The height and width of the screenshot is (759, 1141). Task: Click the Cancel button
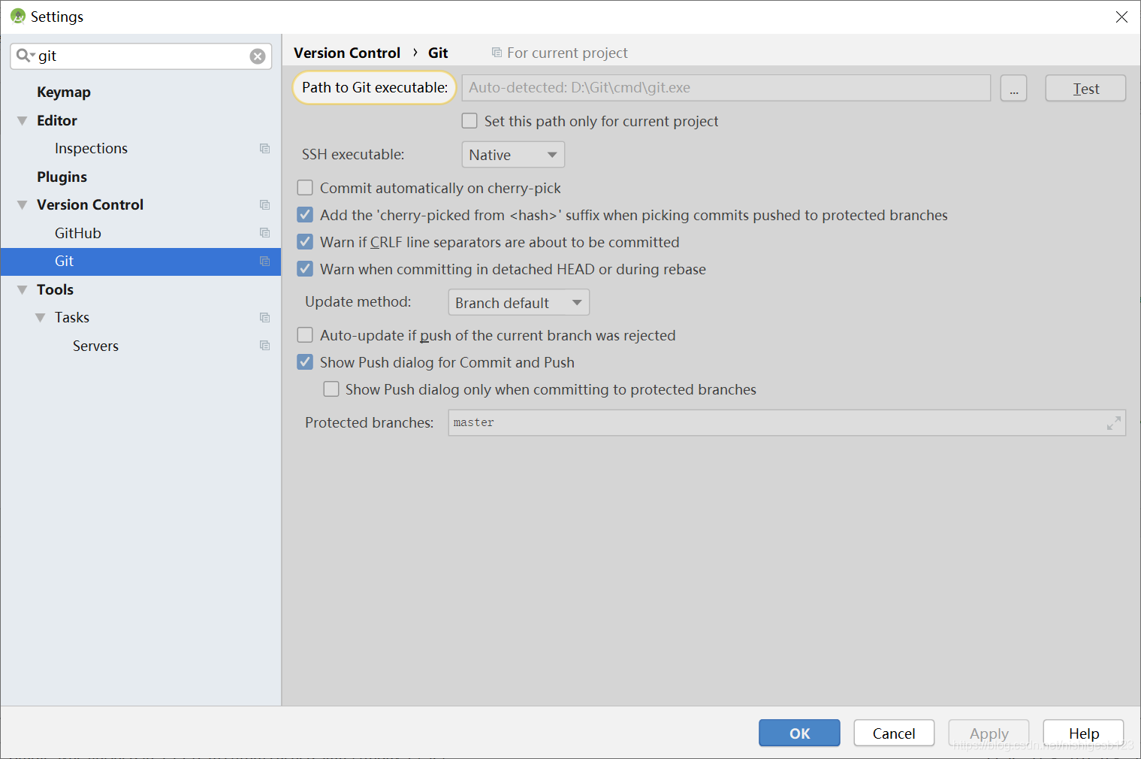point(894,733)
